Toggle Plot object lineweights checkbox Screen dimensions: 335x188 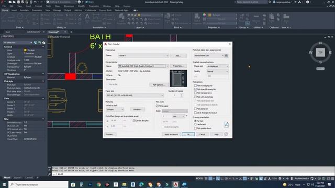pyautogui.click(x=195, y=89)
